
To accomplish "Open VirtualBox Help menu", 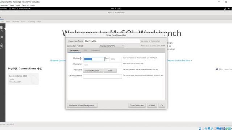I will (32, 5).
